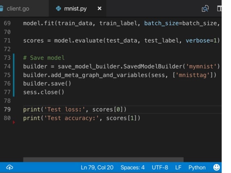Open Ln 79, Col 20 go-to-line

(97, 168)
